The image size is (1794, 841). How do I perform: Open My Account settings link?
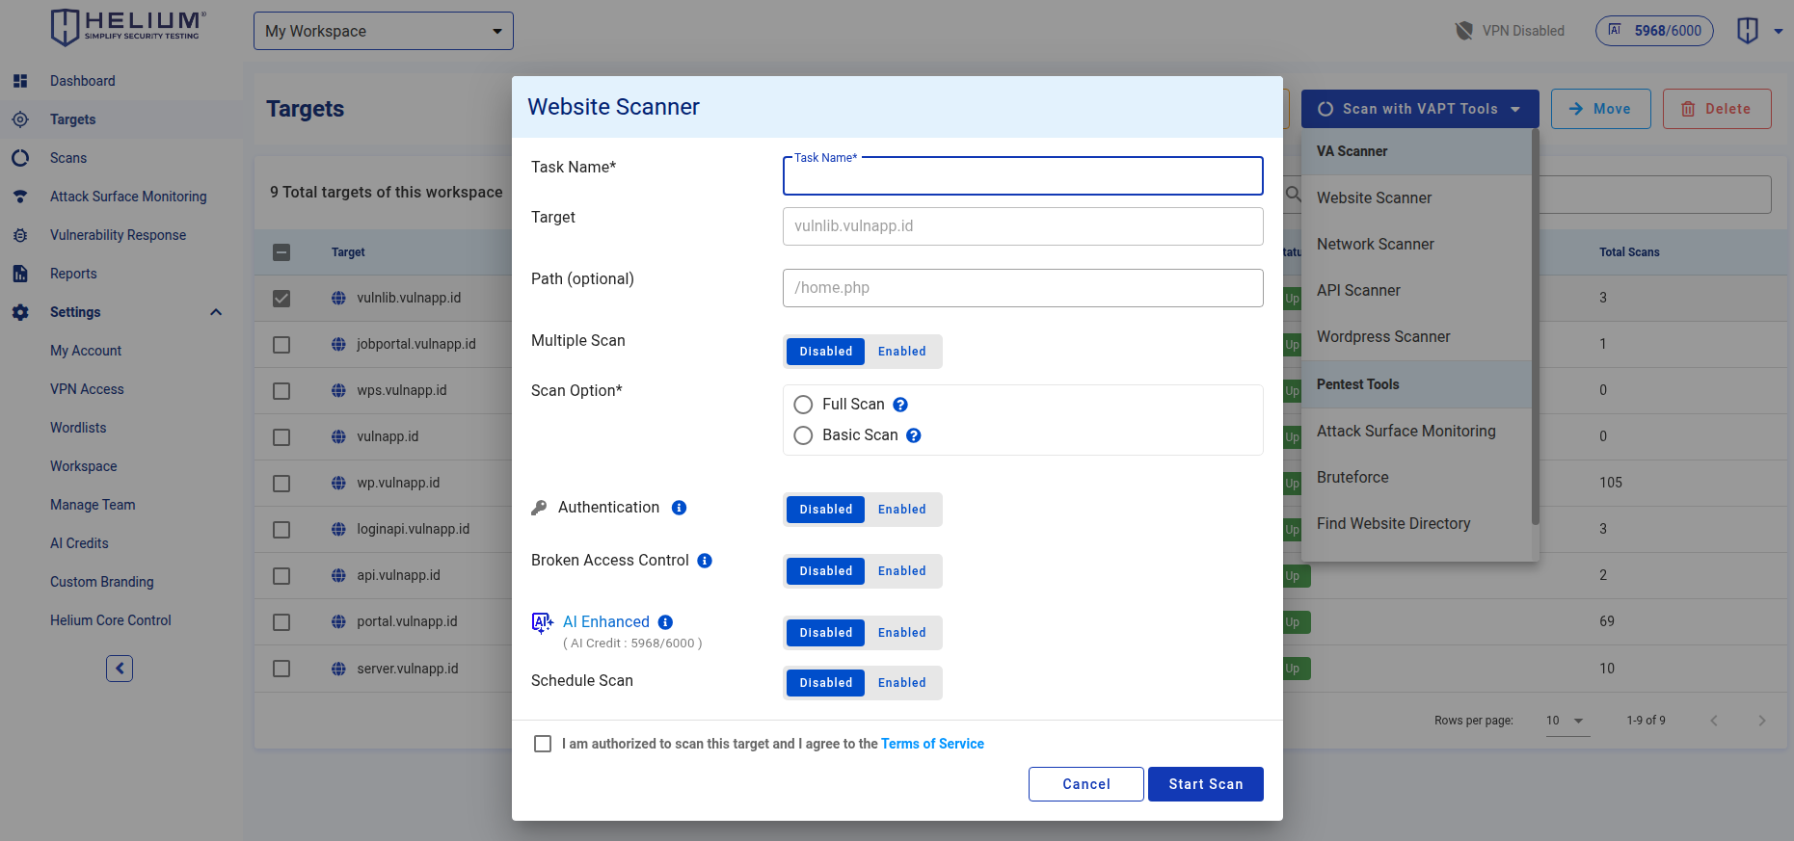coord(86,351)
